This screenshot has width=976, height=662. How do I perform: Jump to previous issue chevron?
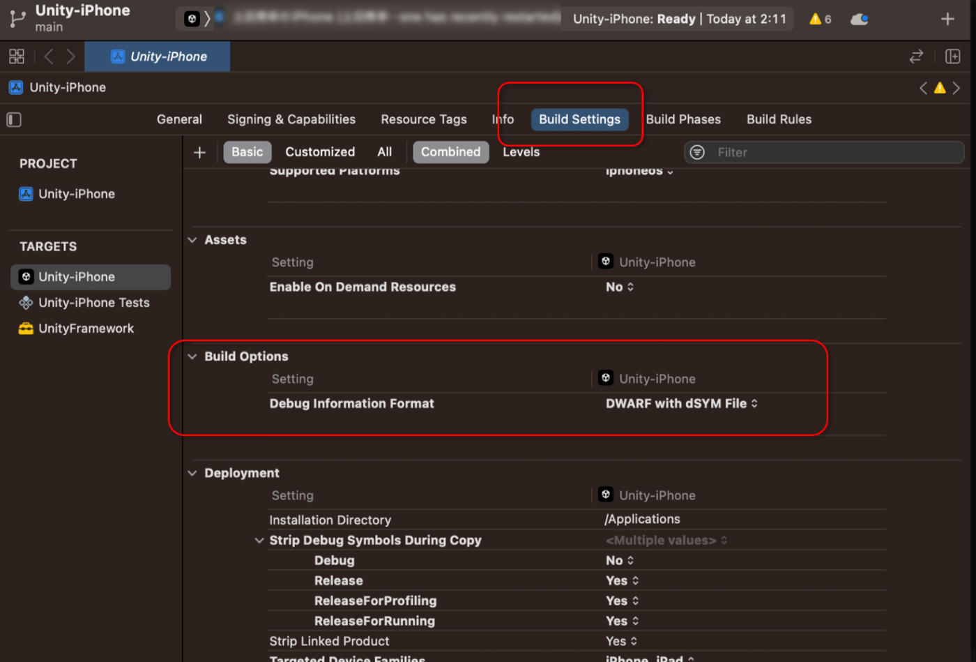click(x=923, y=88)
